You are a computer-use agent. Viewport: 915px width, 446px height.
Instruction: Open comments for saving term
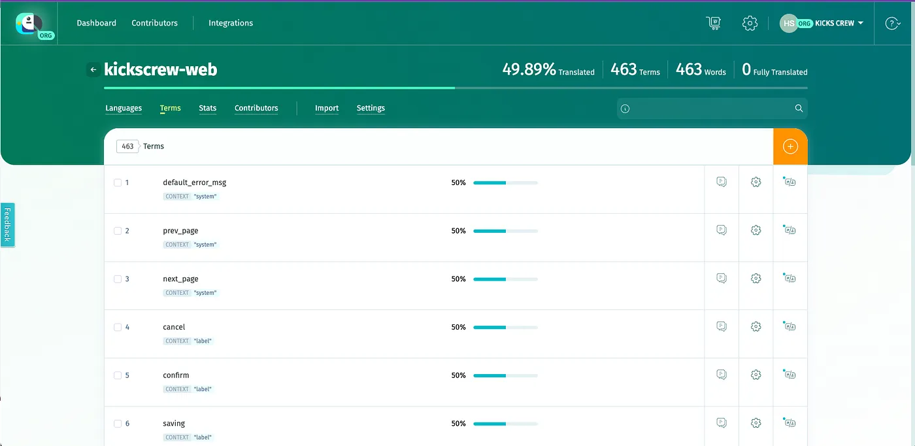pos(722,423)
